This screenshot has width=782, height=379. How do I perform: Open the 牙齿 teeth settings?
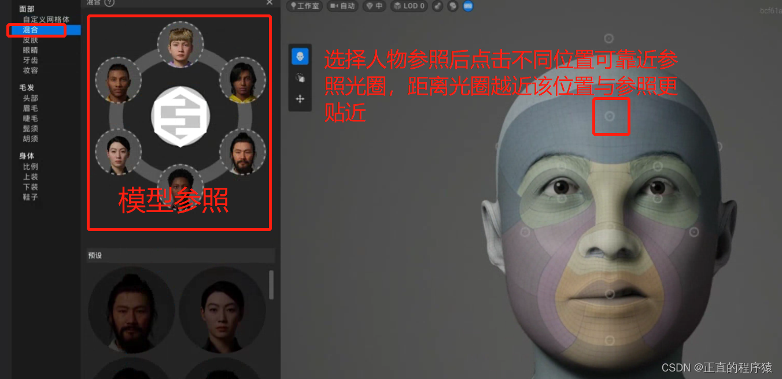coord(30,60)
